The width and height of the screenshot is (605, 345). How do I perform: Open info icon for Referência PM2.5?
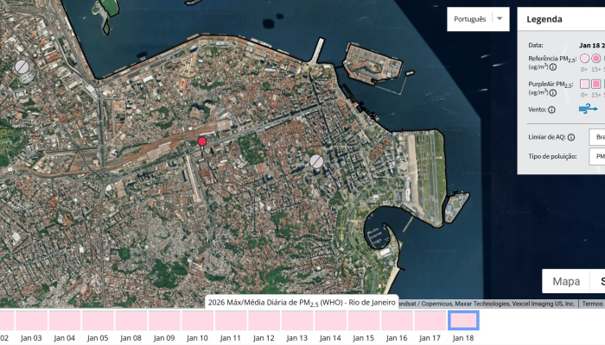pos(552,67)
